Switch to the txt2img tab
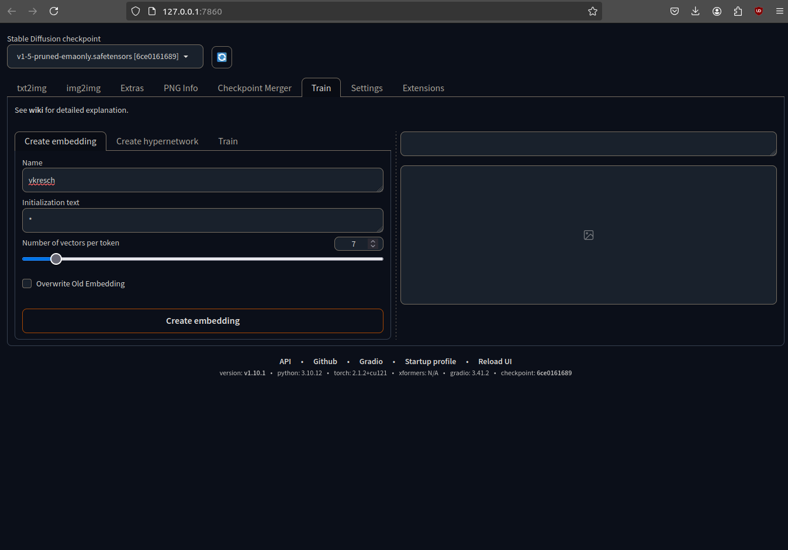This screenshot has width=788, height=550. (x=32, y=88)
